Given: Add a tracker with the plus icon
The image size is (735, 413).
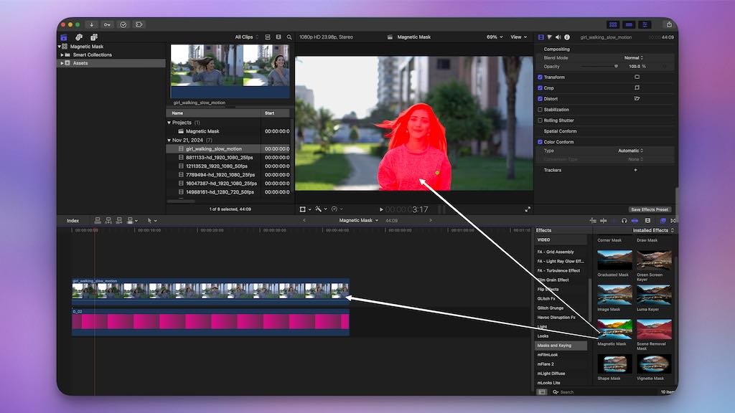Looking at the screenshot, I should 636,170.
